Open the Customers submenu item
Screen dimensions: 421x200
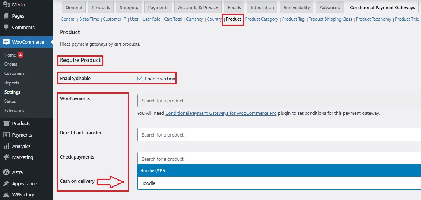[15, 73]
